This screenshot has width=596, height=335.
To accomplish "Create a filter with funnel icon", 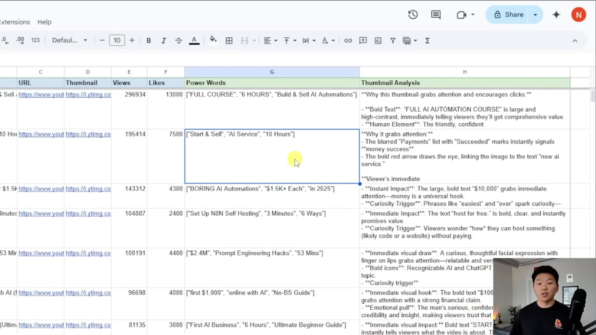I will tap(393, 40).
